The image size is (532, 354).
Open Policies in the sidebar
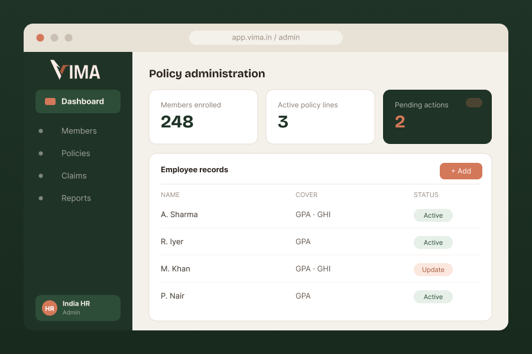click(x=76, y=153)
